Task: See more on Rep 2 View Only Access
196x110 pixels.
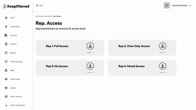Action: tap(163, 52)
